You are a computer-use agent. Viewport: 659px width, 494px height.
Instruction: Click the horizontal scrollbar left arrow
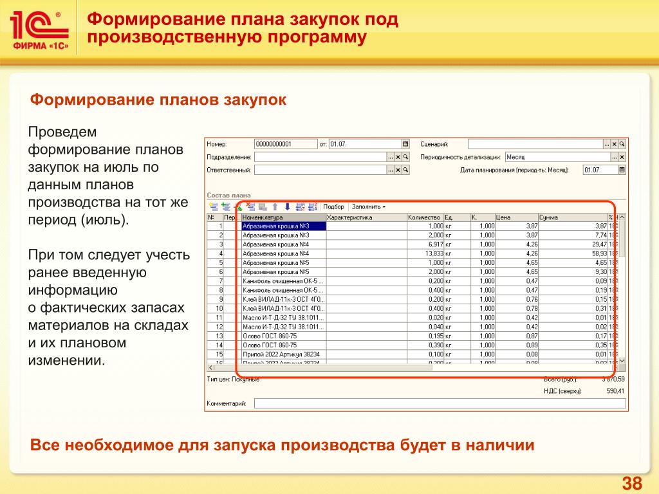[210, 367]
